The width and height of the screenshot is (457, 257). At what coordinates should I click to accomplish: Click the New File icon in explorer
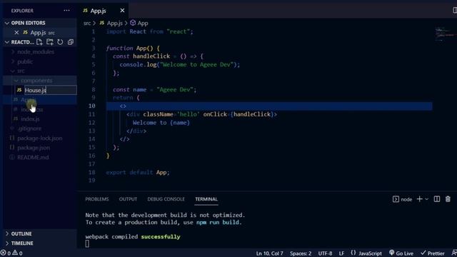[x=39, y=42]
